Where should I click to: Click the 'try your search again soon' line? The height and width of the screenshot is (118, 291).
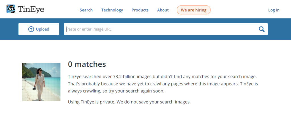(x=116, y=91)
